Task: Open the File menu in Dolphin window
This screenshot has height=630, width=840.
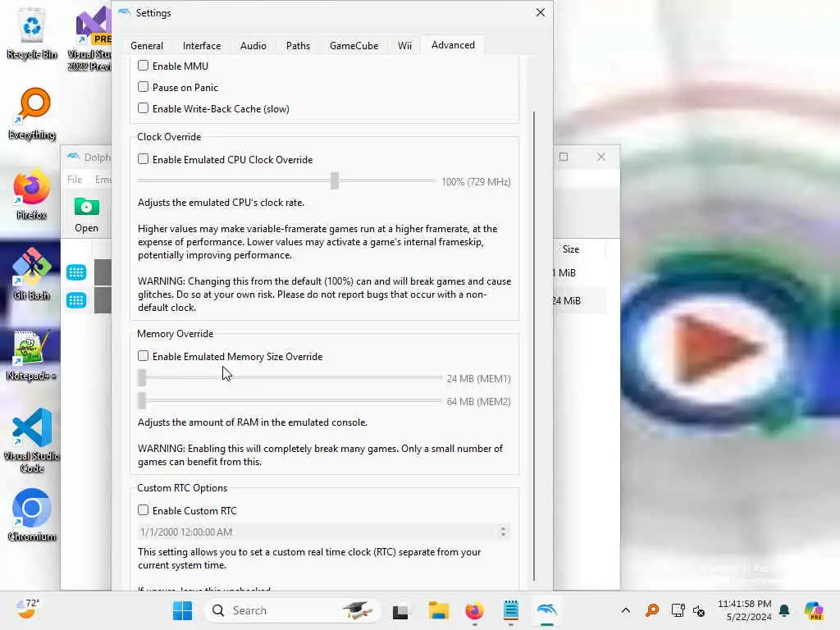Action: click(x=75, y=180)
